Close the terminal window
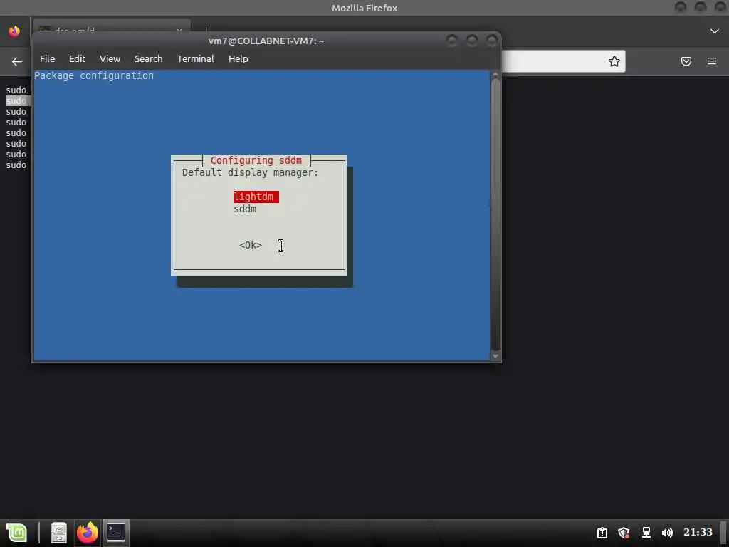The height and width of the screenshot is (547, 729). point(492,41)
